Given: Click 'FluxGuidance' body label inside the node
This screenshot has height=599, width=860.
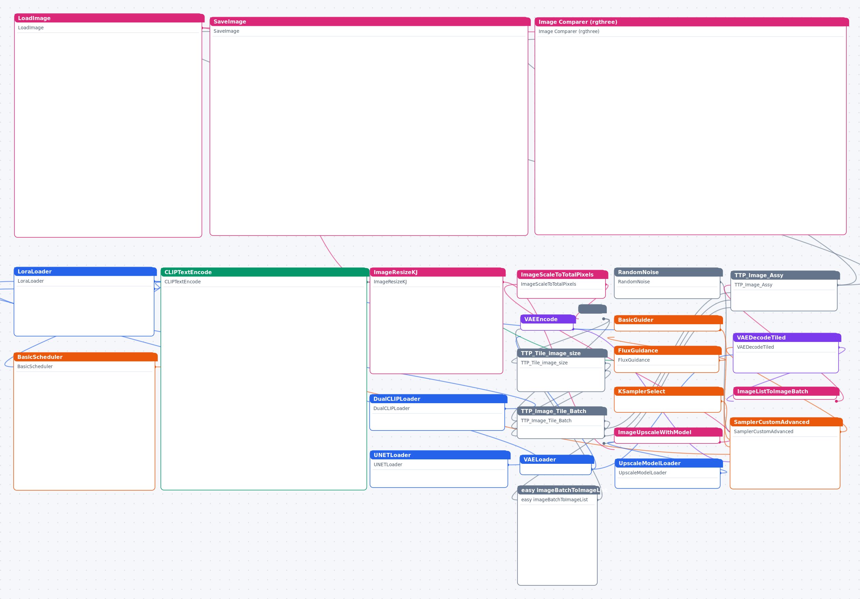Looking at the screenshot, I should (634, 360).
